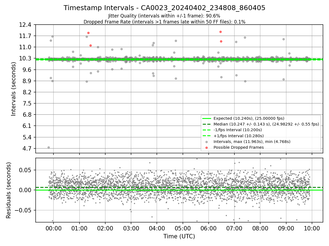
Task: Click the "Intervals (seconds)" y-axis label
Action: pyautogui.click(x=14, y=89)
